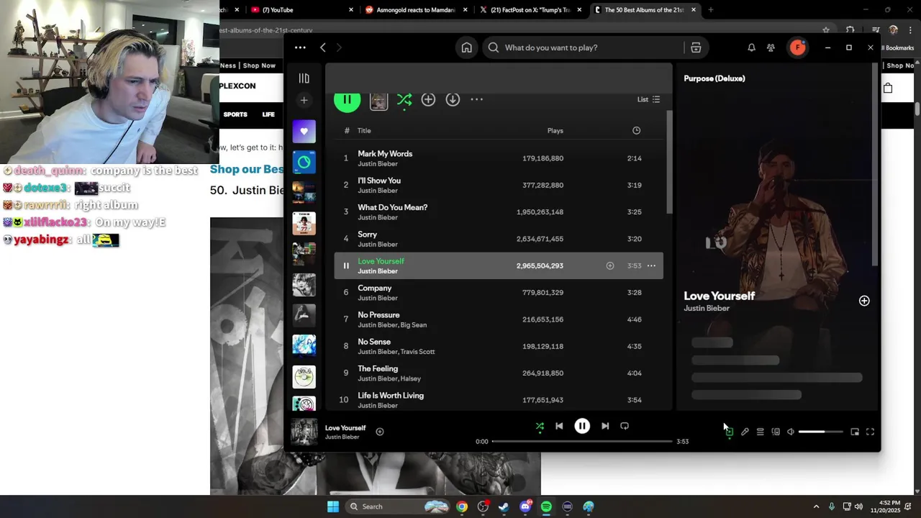Toggle repeat mode
Screen dimensions: 921x518
[x=625, y=426]
